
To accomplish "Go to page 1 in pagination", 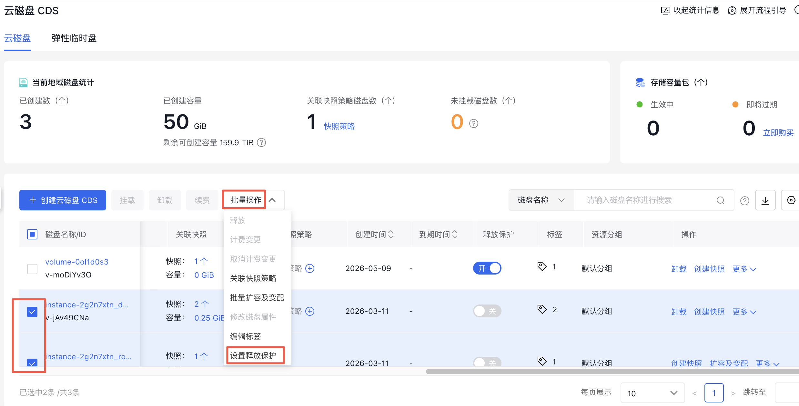I will click(714, 393).
